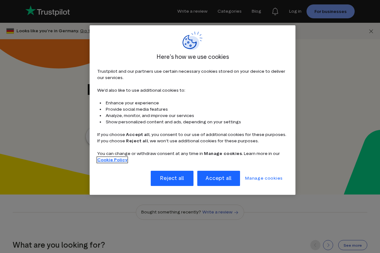
Task: Enable cookie preferences via Manage cookies
Action: tap(263, 178)
